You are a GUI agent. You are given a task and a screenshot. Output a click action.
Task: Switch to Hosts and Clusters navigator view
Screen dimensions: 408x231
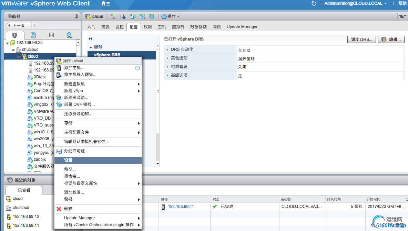tap(15, 35)
